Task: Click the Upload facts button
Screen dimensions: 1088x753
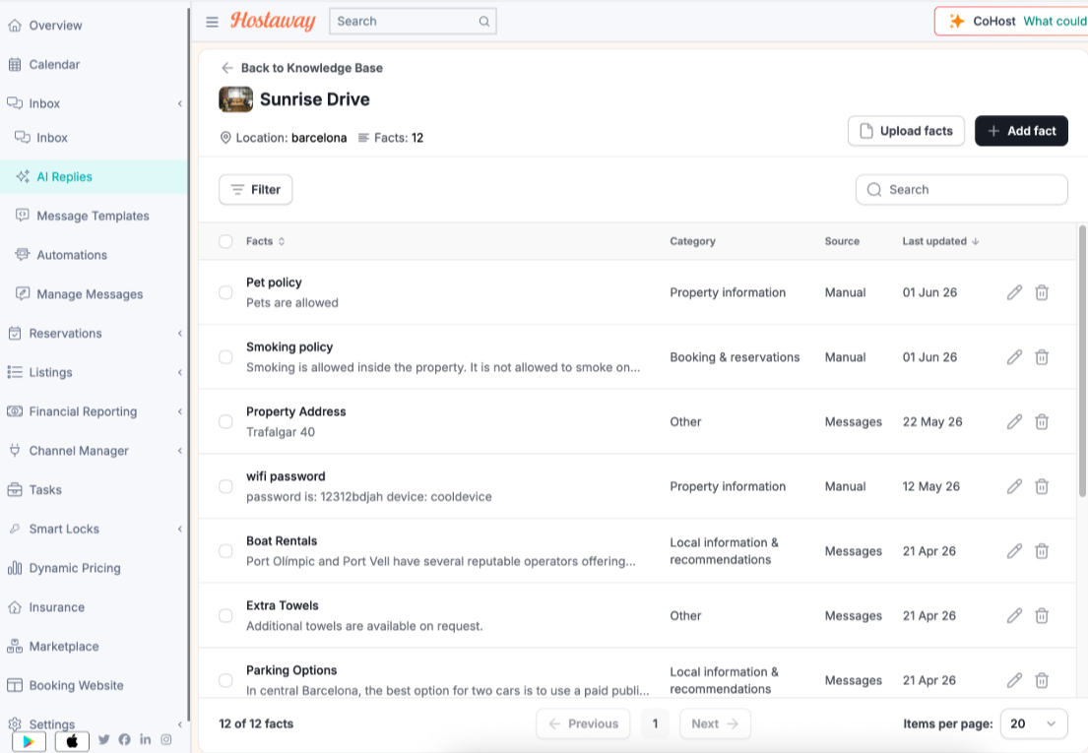Action: point(906,131)
